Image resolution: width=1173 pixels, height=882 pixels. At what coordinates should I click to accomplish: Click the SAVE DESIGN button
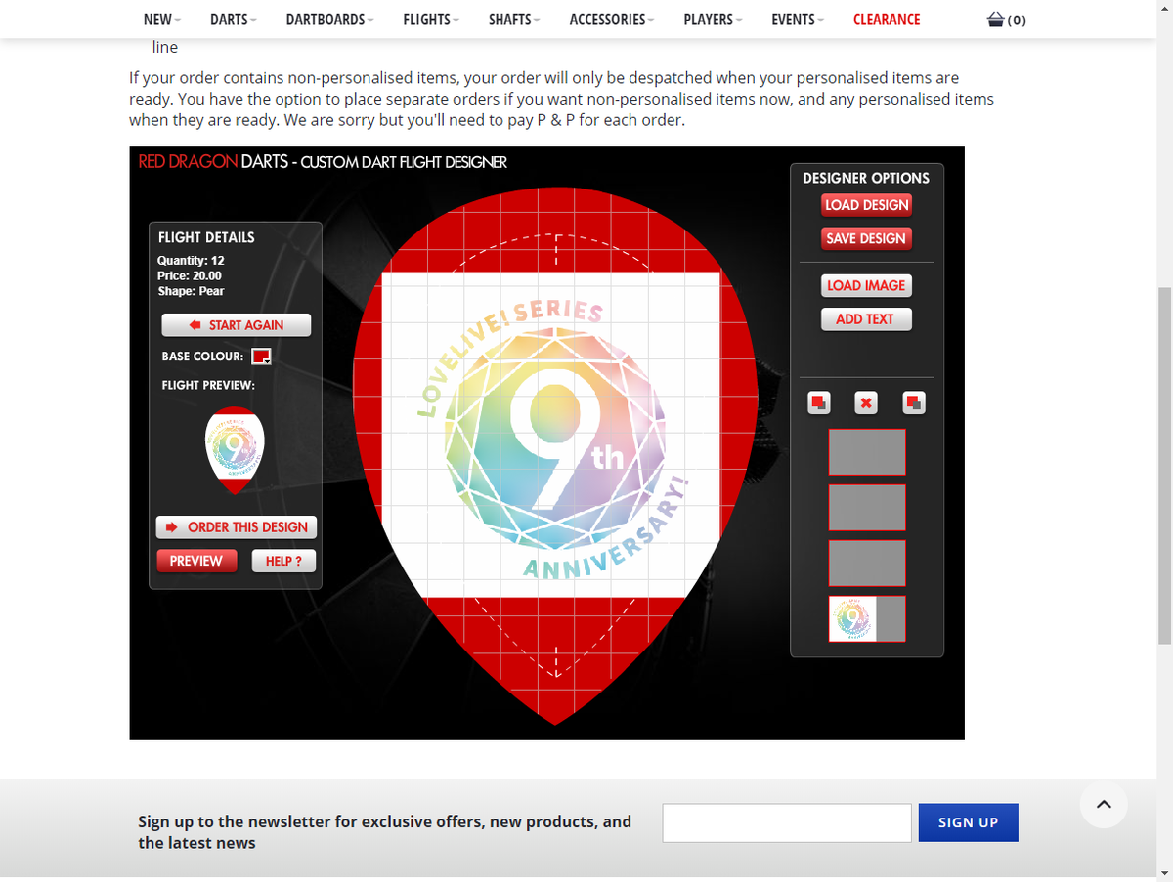866,238
